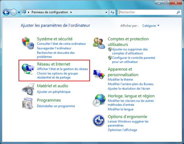Select the Panneau de configuration breadcrumb

point(50,12)
